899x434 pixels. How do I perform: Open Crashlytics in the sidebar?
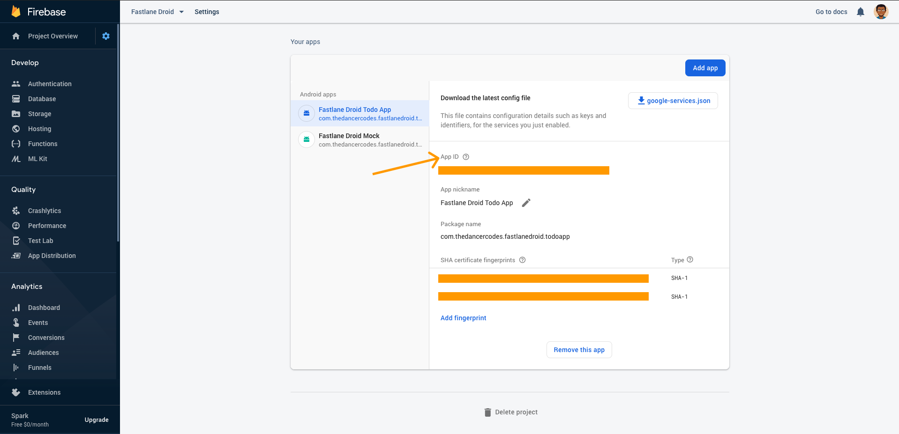(x=45, y=211)
